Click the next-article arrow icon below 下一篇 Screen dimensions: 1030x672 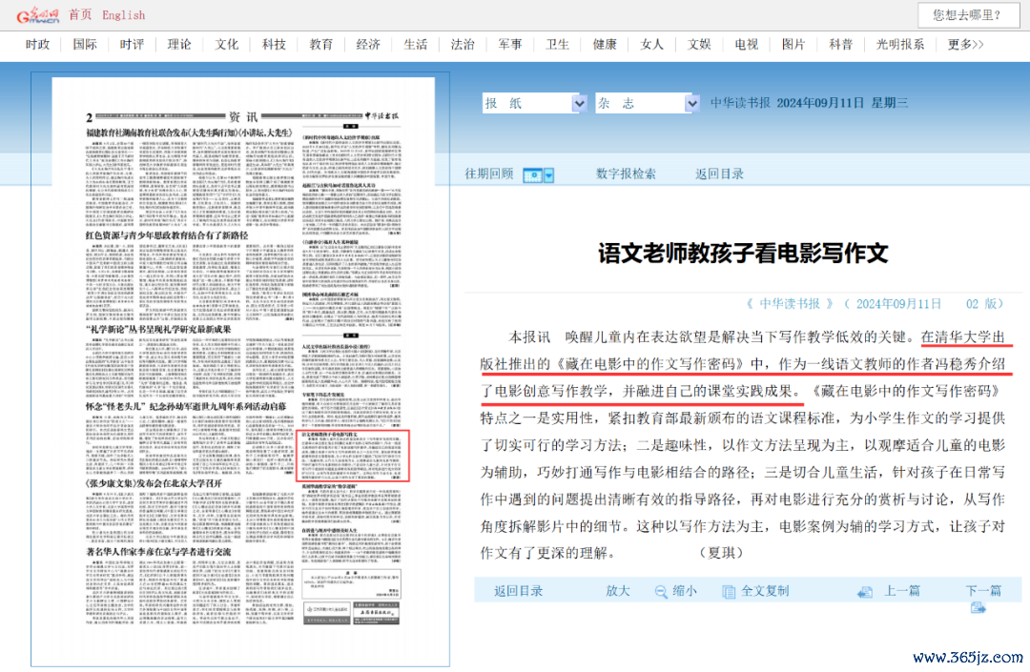tap(978, 608)
